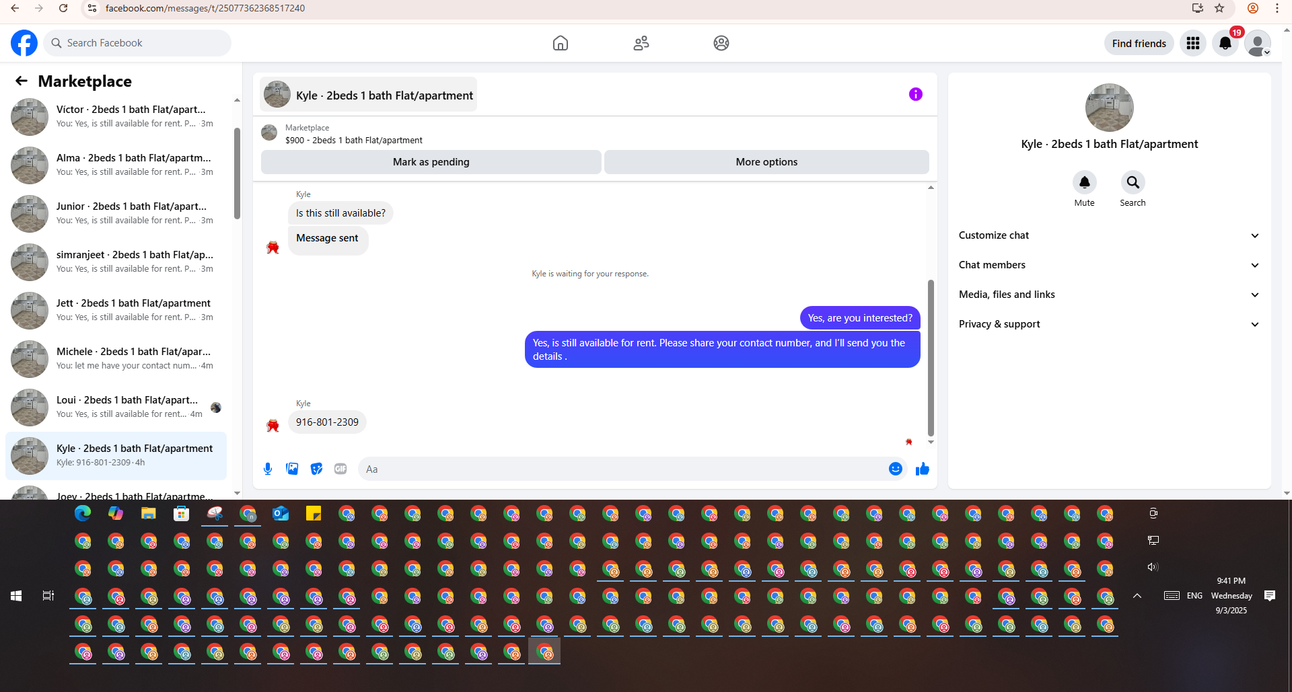The image size is (1292, 692).
Task: Open Loui's apartment conversation
Action: pyautogui.click(x=116, y=407)
